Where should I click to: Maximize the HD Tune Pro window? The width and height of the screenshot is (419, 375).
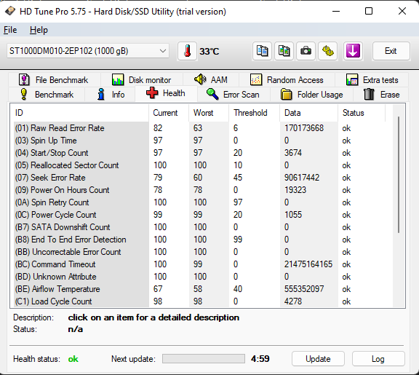(x=369, y=11)
